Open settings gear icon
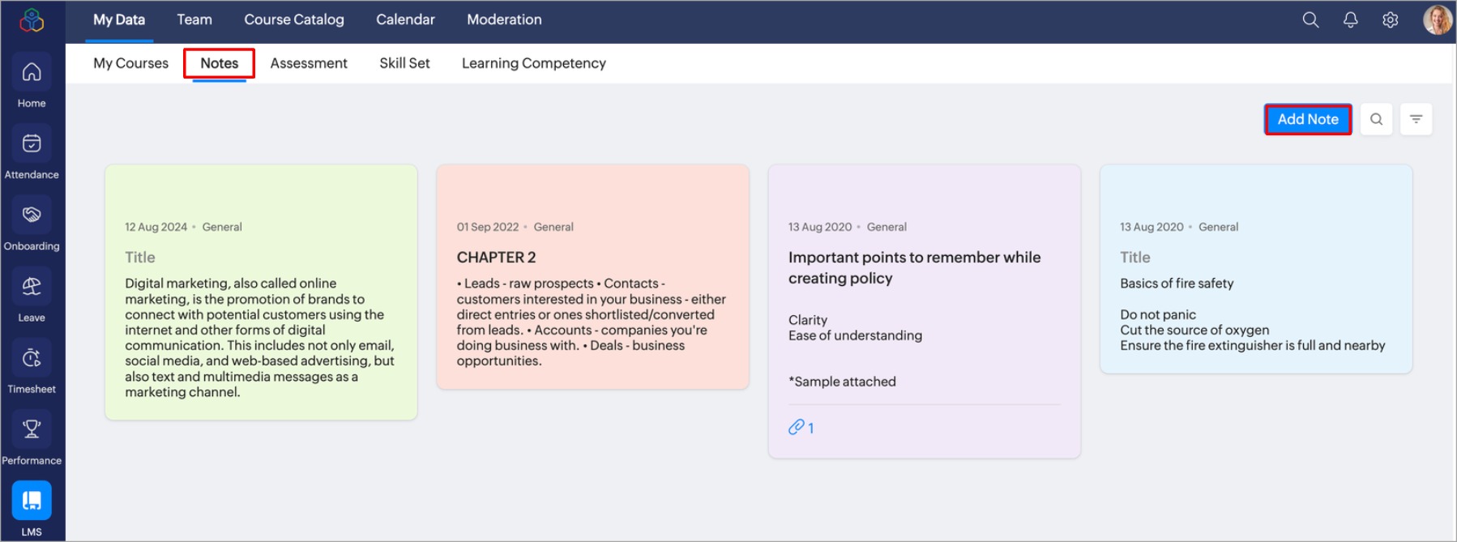This screenshot has width=1457, height=542. click(x=1390, y=20)
